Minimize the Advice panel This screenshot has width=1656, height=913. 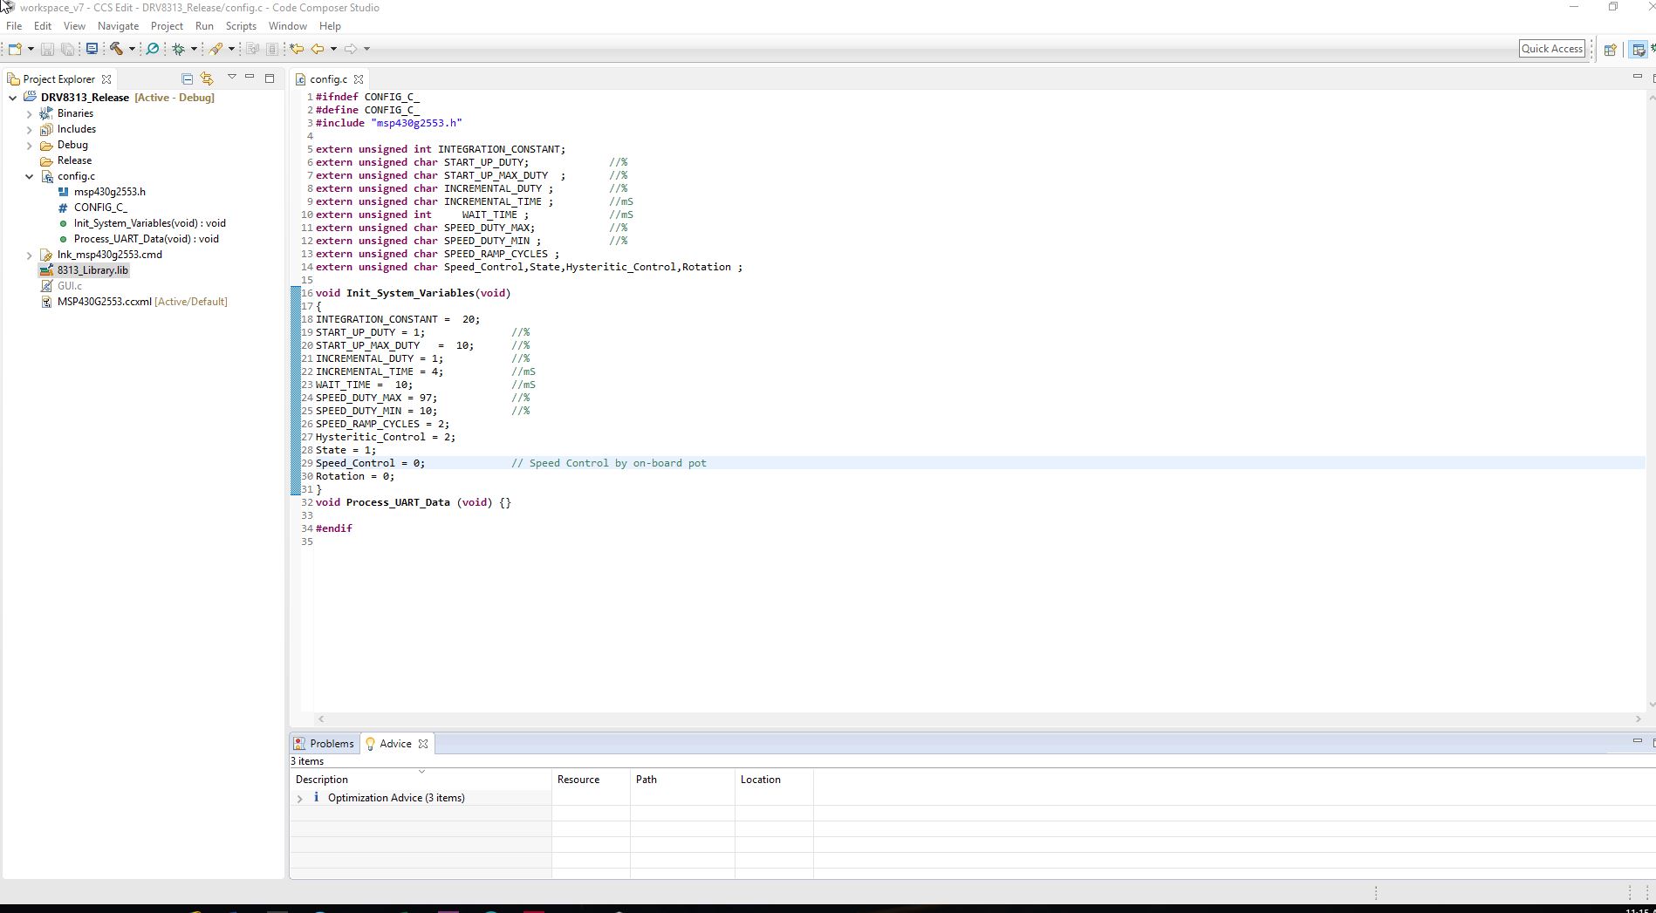[1637, 742]
